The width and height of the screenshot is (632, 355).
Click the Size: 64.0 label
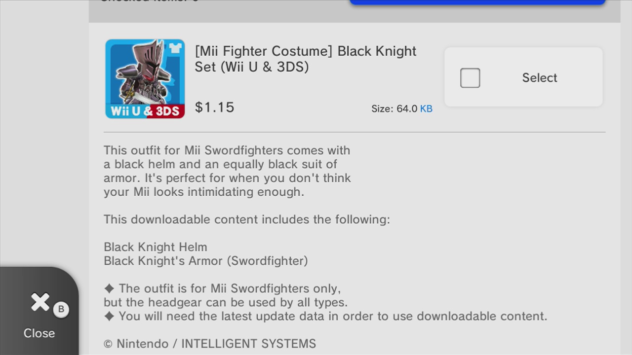[395, 108]
